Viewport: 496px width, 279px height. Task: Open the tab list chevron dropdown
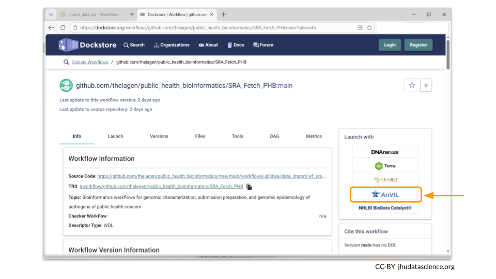point(51,14)
